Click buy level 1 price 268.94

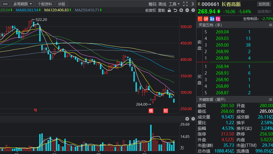tap(222, 67)
